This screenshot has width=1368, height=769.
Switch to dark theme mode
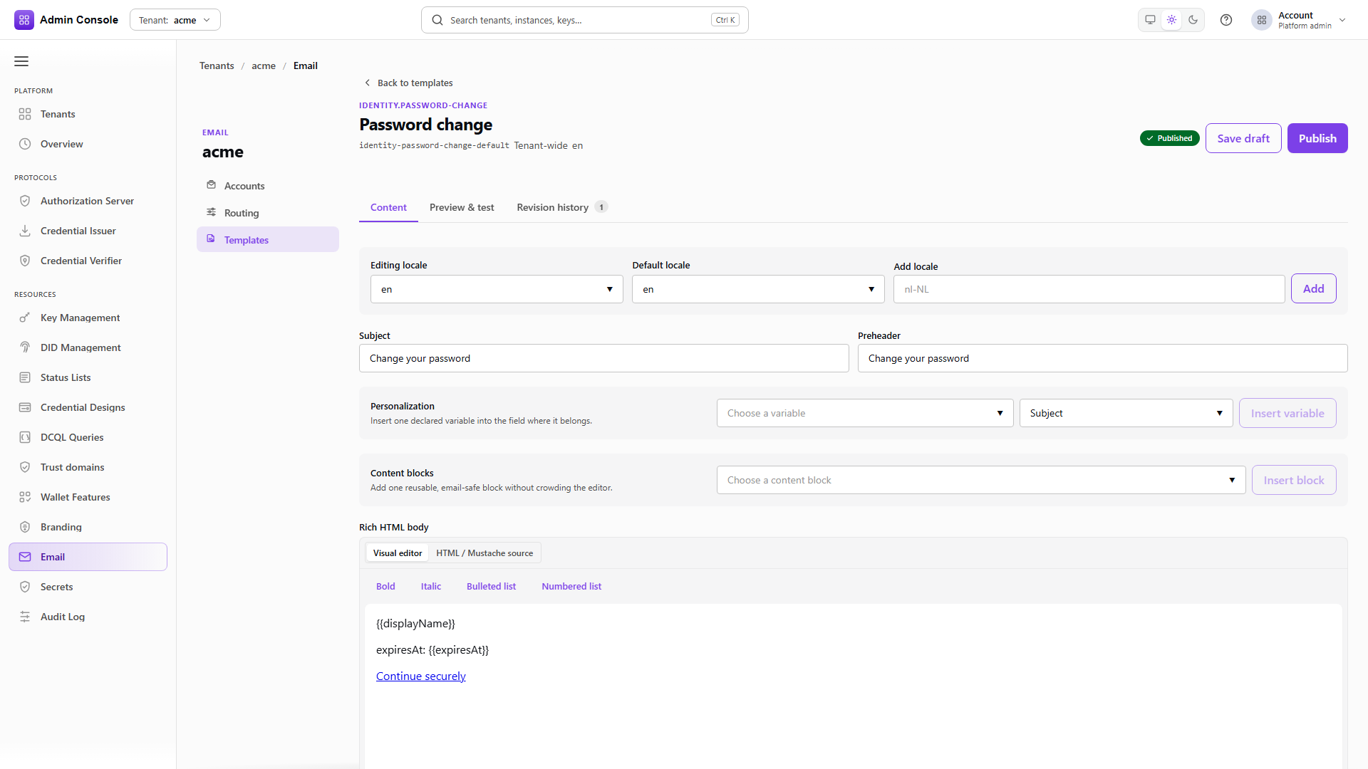pos(1193,20)
